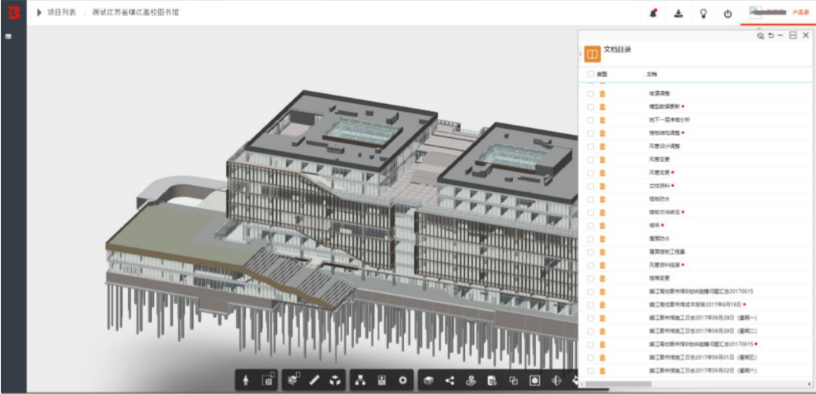Click the collapse caret above the document panel
Screen dimensions: 816x394
point(758,28)
